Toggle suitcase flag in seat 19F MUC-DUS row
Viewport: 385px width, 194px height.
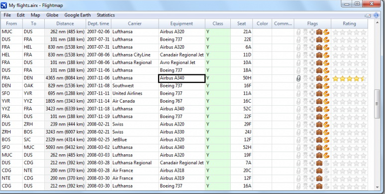[x=319, y=155]
